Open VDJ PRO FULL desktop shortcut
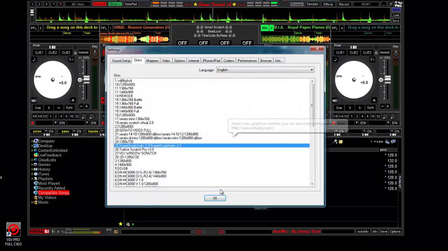Screen dimensions: 448x251 point(13,234)
